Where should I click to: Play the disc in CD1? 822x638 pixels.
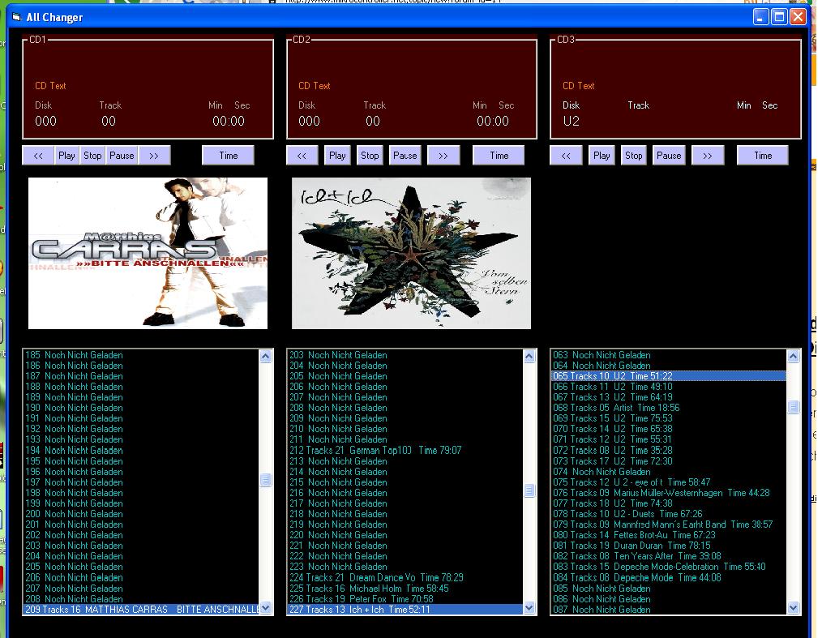[66, 156]
